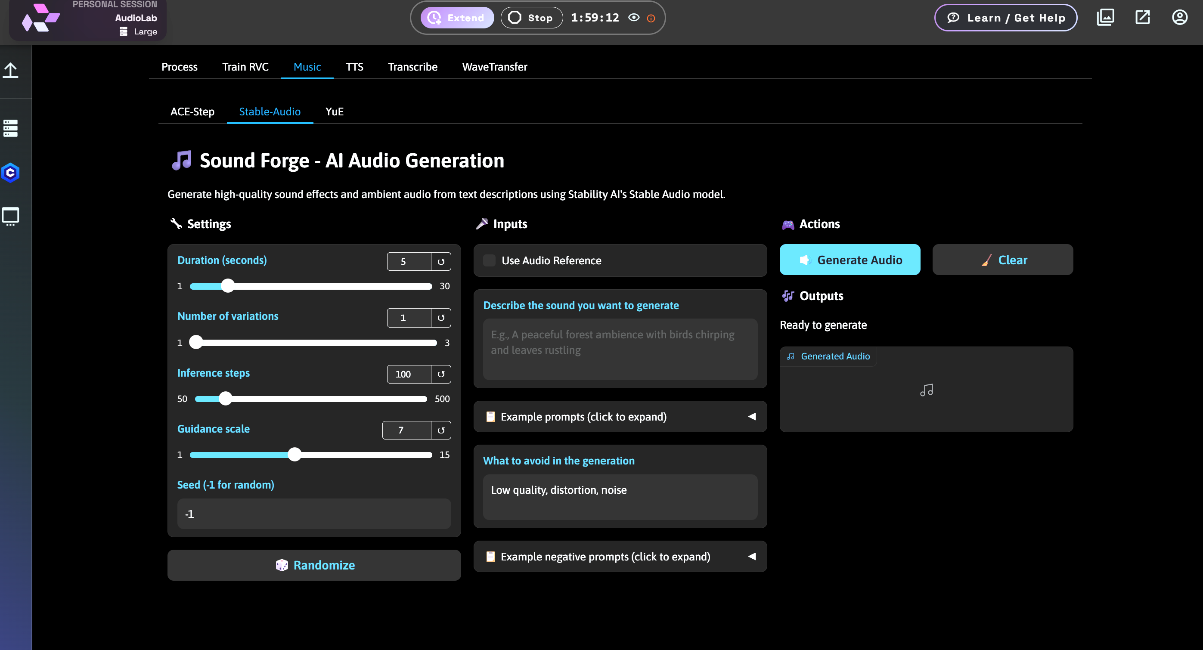Viewport: 1203px width, 650px height.
Task: Click the upload icon in left sidebar
Action: click(10, 71)
